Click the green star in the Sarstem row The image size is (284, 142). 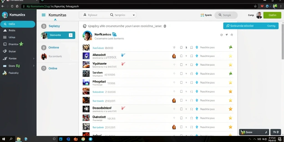click(230, 73)
